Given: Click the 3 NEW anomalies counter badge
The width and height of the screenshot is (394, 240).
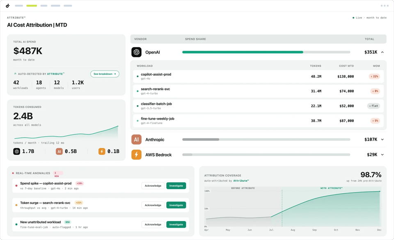Looking at the screenshot, I should [57, 173].
